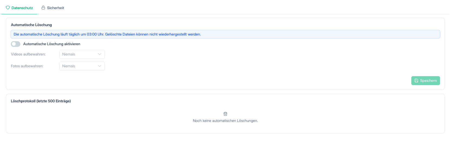Screen dimensions: 450x168
Task: Click the Automatische Löschung aktivieren label text
Action: pyautogui.click(x=52, y=44)
